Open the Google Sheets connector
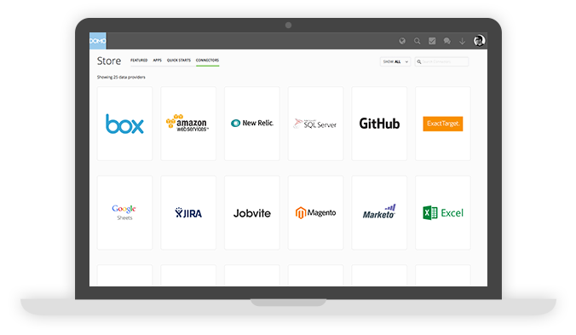The height and width of the screenshot is (335, 576). click(x=124, y=213)
